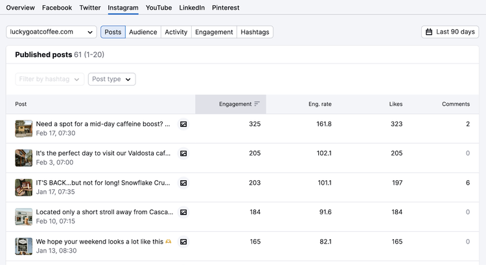
Task: Open image icon for Cascades stroll post
Action: (183, 213)
